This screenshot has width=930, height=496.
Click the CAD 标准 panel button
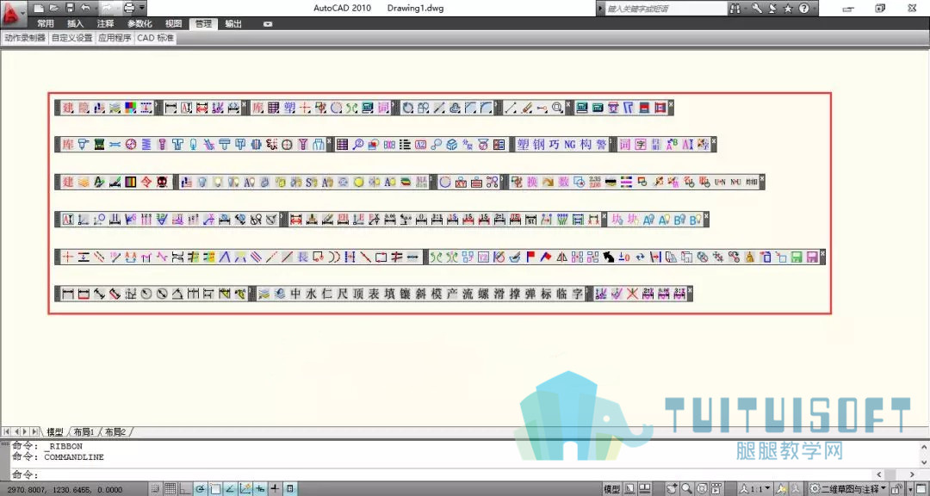tap(155, 38)
